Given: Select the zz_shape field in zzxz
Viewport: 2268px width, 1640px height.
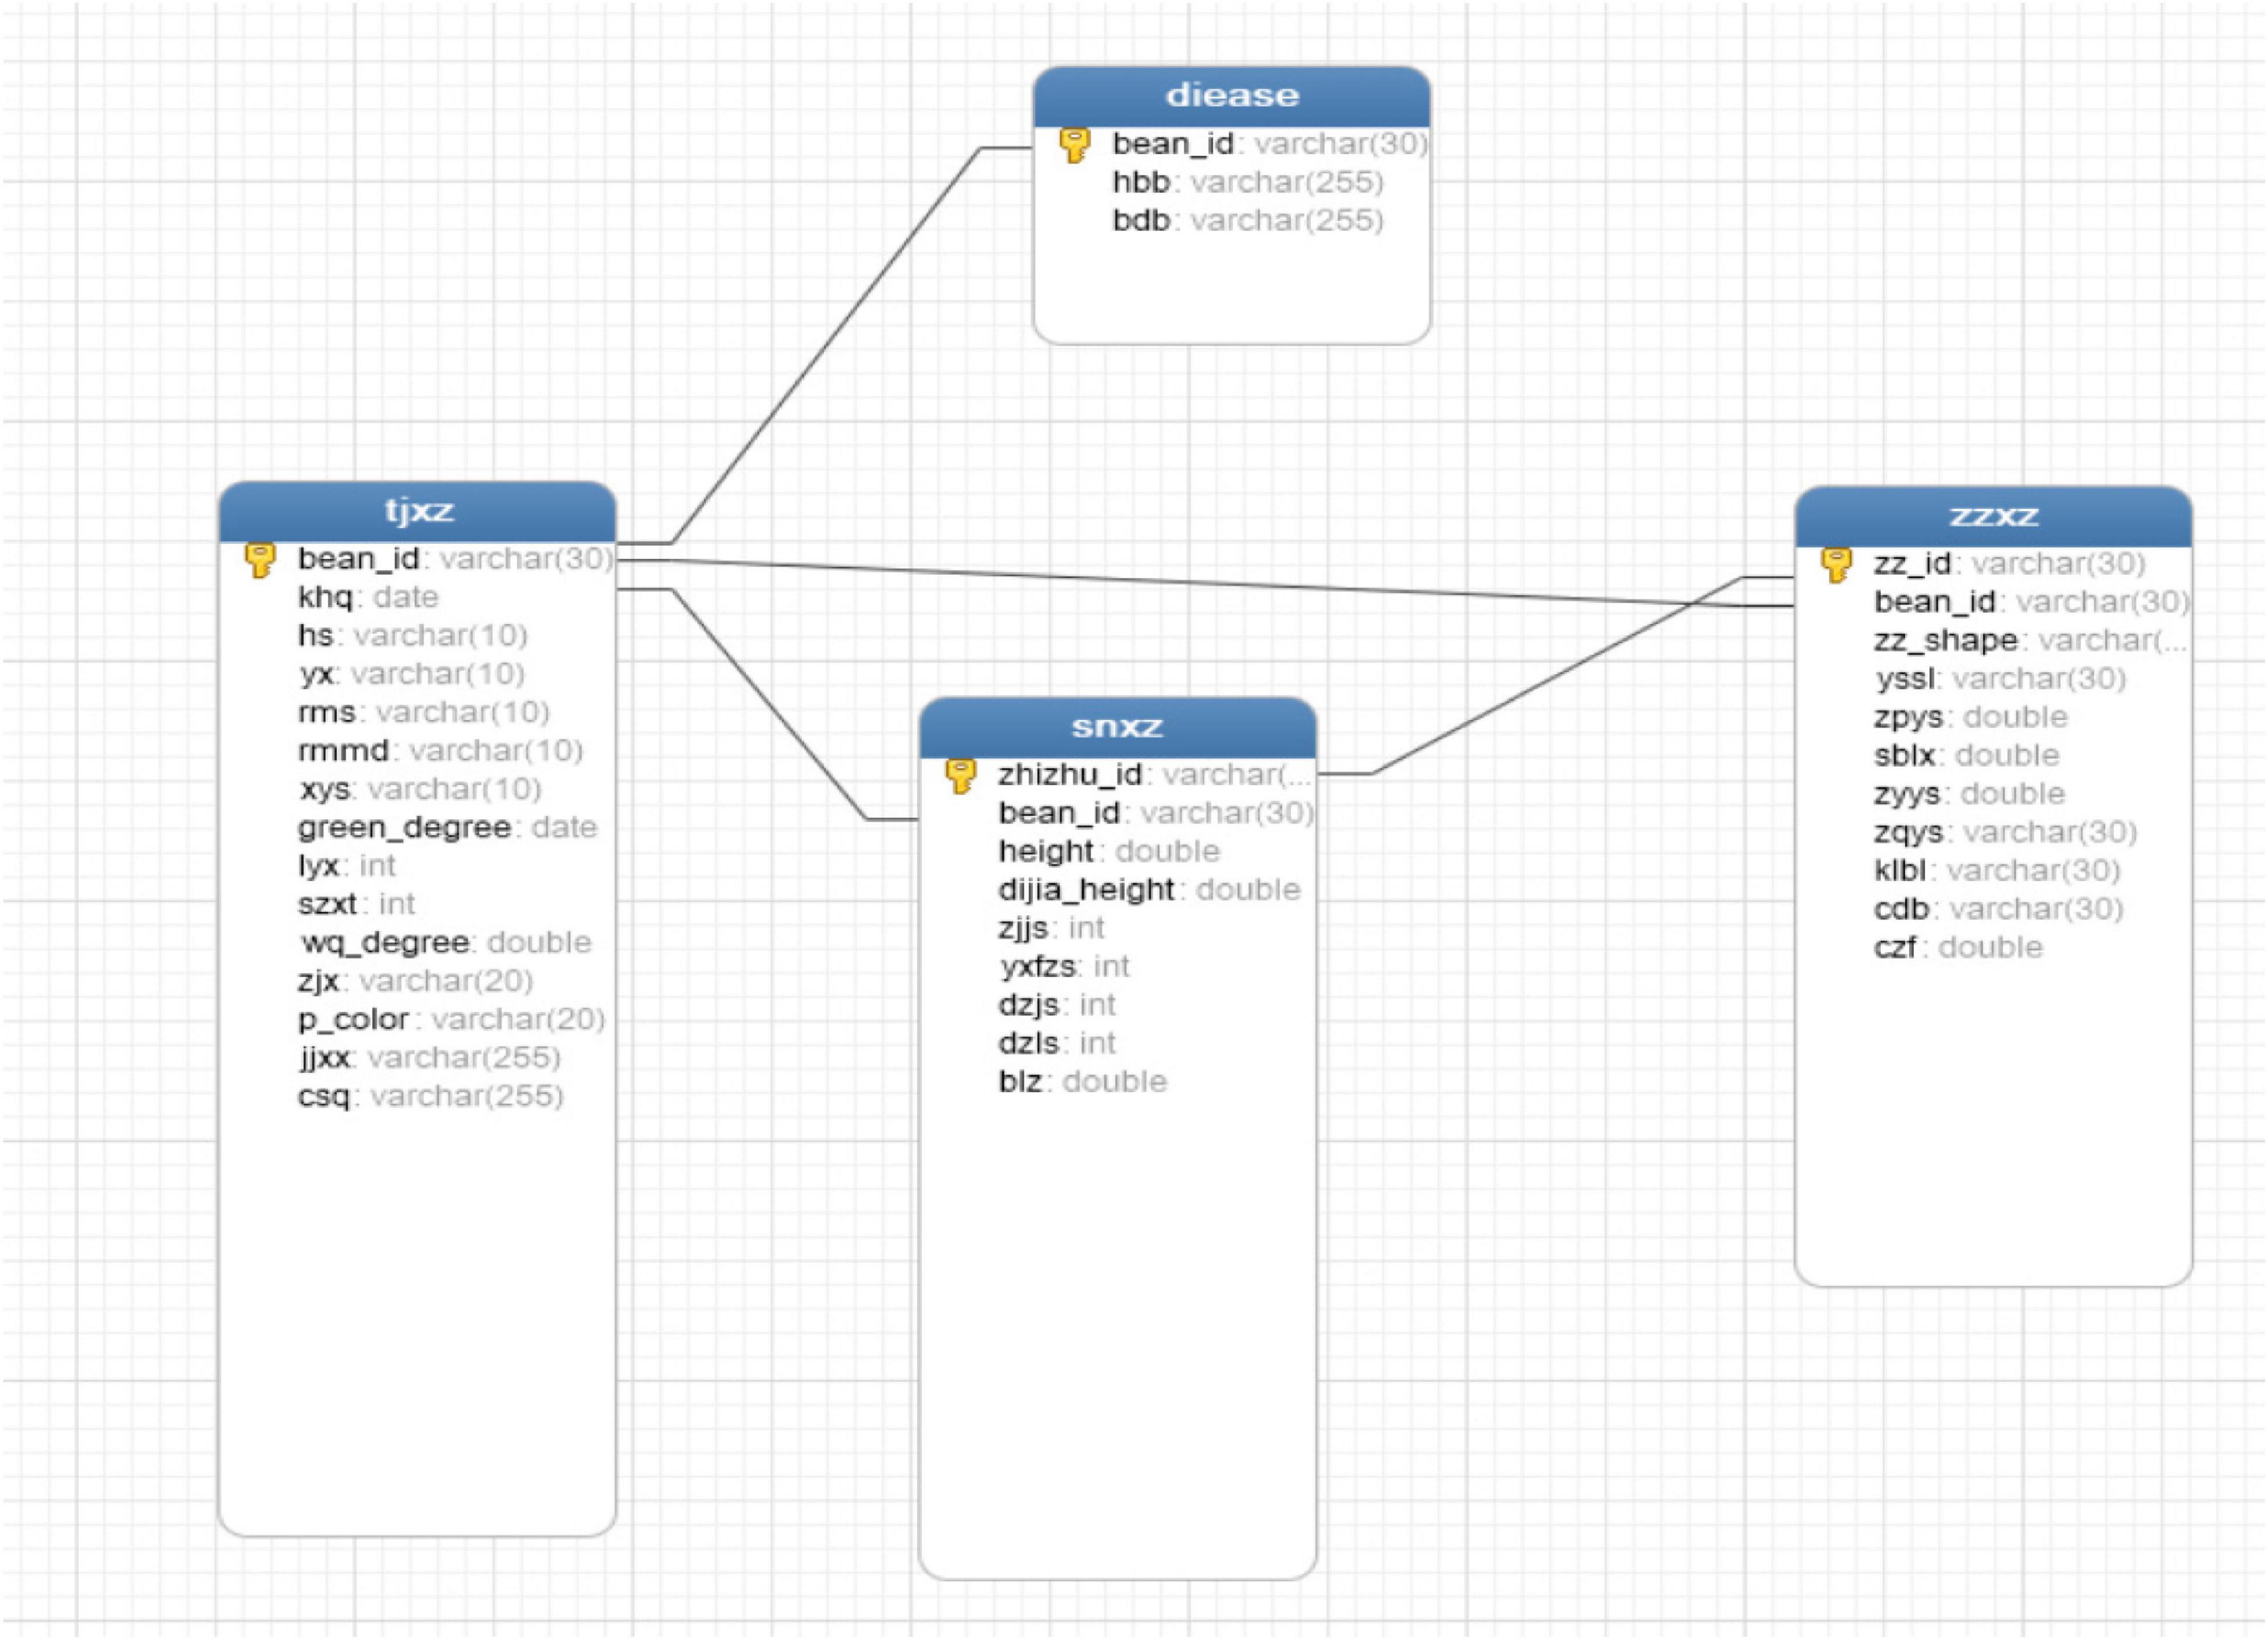Looking at the screenshot, I should [x=2030, y=641].
